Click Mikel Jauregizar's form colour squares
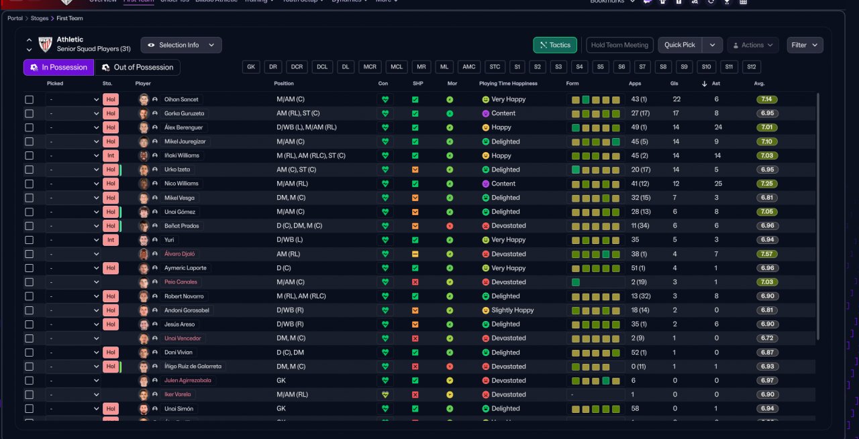Viewport: 859px width, 439px height. tap(595, 141)
